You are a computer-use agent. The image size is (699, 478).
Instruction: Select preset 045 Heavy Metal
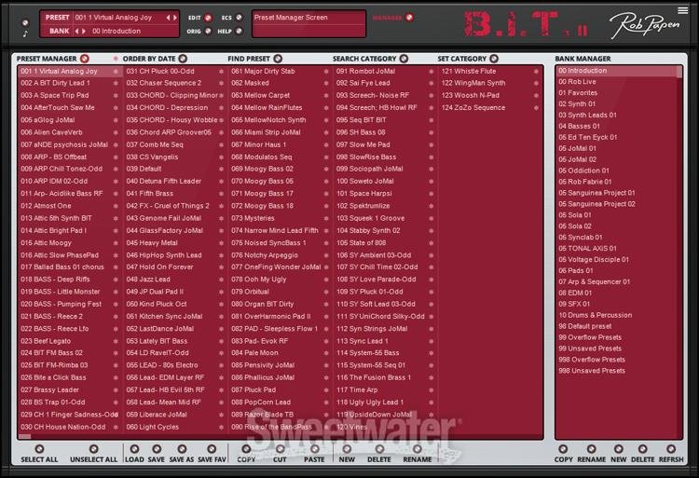pyautogui.click(x=152, y=243)
